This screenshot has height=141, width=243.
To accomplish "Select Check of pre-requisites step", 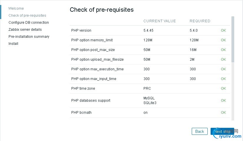I will click(27, 16).
